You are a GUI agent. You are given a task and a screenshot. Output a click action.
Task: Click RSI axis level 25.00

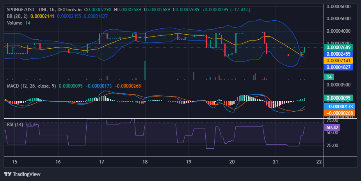click(x=332, y=146)
